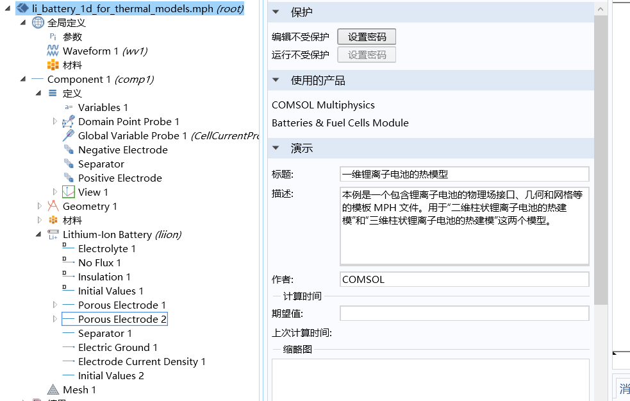Select the Electrolyte 1 tree item

pos(106,249)
